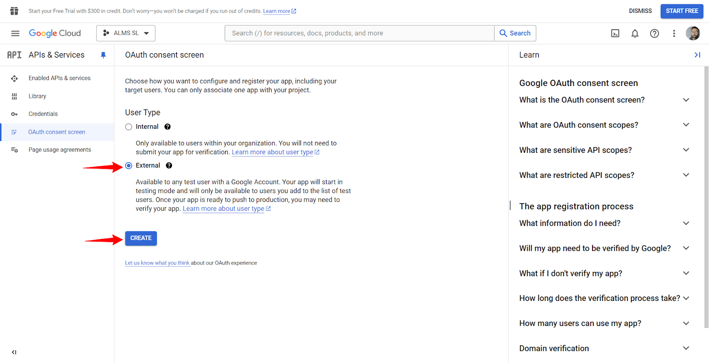709x363 pixels.
Task: Click the pin icon next to APIs & Services
Action: coord(103,55)
